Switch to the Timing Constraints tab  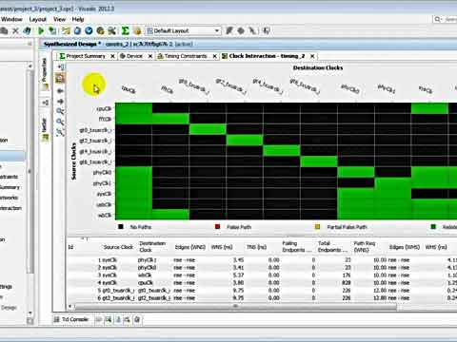[186, 56]
